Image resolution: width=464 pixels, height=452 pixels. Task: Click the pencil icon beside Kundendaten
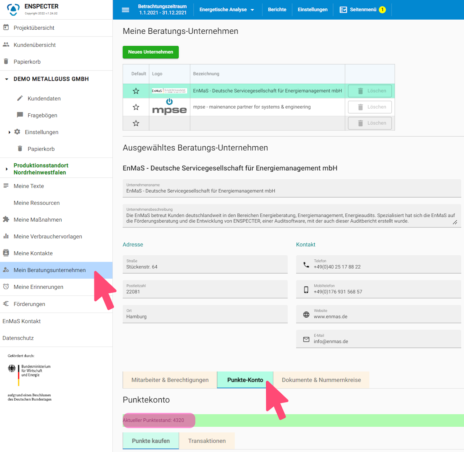pos(20,98)
